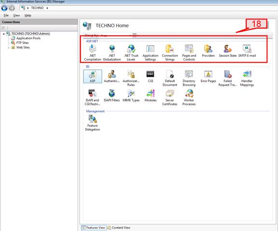Open Default Document settings

[170, 78]
